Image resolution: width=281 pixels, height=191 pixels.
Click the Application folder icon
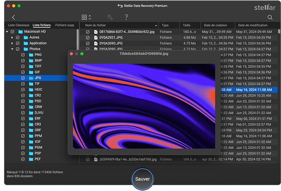[x=26, y=43]
